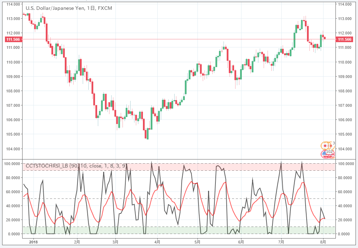The image size is (358, 248).
Task: Click the 2018 label on the time axis
Action: 33,242
